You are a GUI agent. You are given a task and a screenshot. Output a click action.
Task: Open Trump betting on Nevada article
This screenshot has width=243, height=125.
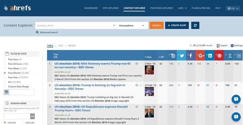click(90, 87)
